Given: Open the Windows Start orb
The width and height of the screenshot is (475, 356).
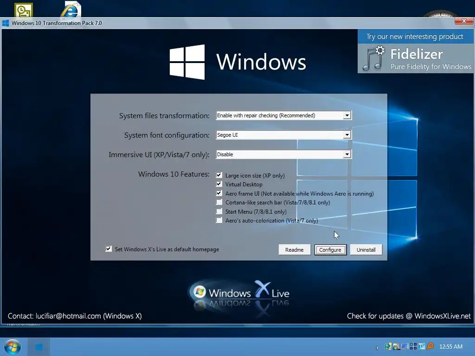Looking at the screenshot, I should [x=12, y=347].
